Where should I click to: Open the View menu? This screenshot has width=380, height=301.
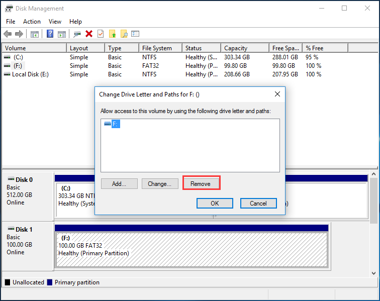(55, 22)
